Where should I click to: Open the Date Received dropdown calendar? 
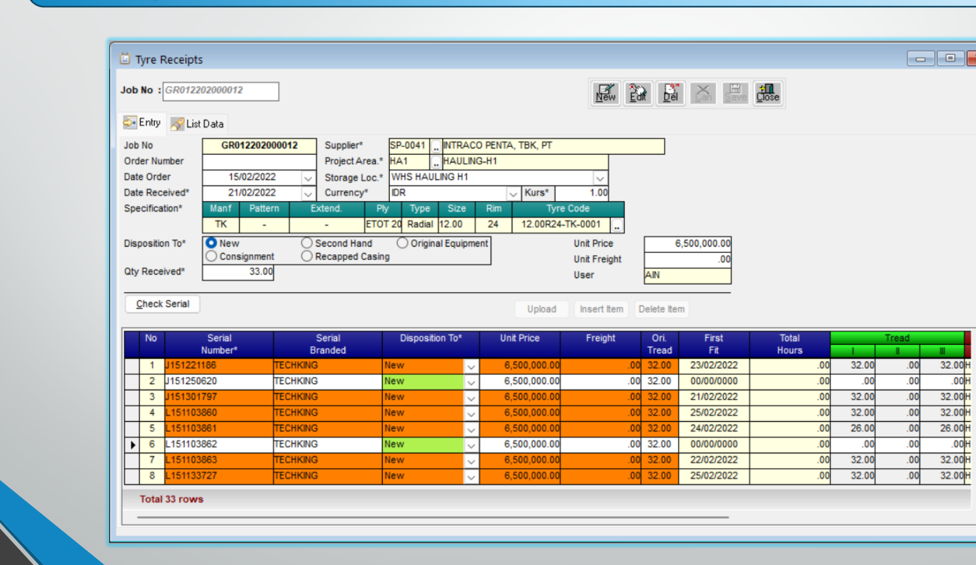pyautogui.click(x=308, y=193)
